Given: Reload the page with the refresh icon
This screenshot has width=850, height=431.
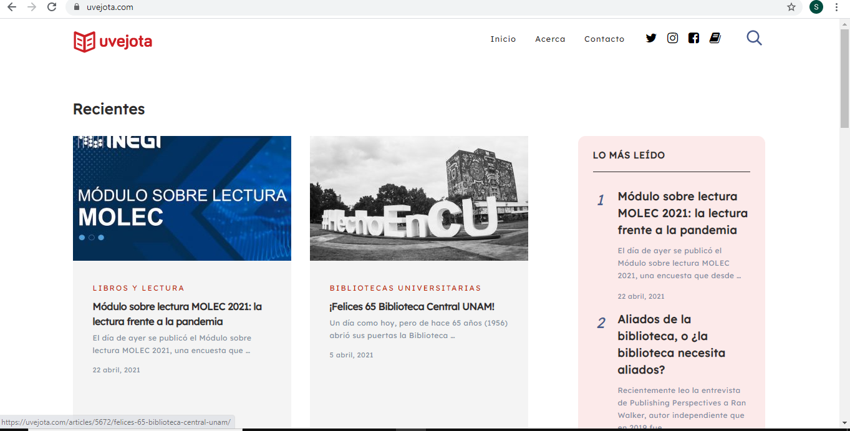Looking at the screenshot, I should (52, 7).
